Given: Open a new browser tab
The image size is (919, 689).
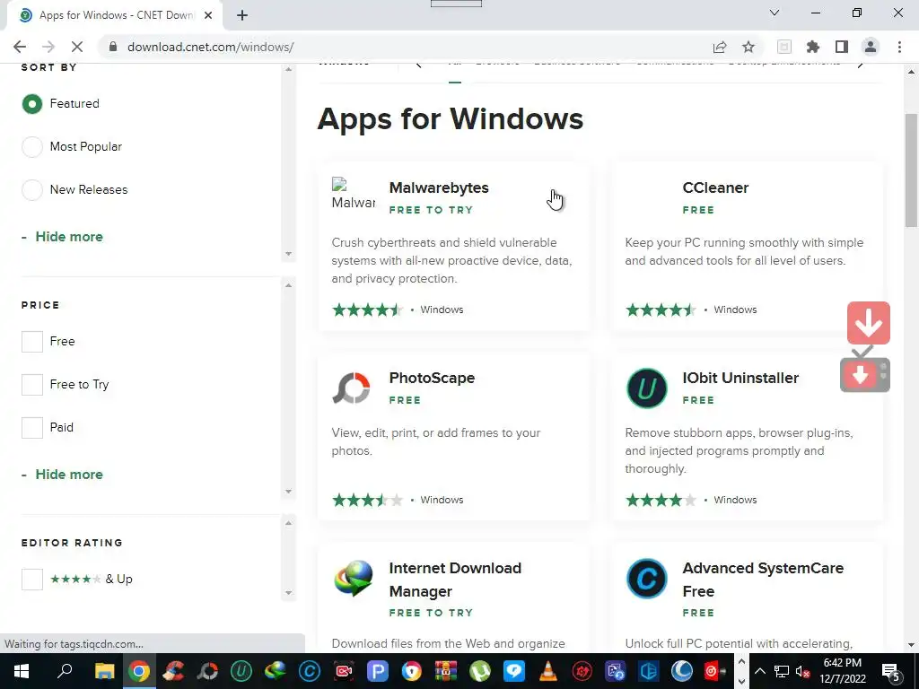Looking at the screenshot, I should [242, 15].
